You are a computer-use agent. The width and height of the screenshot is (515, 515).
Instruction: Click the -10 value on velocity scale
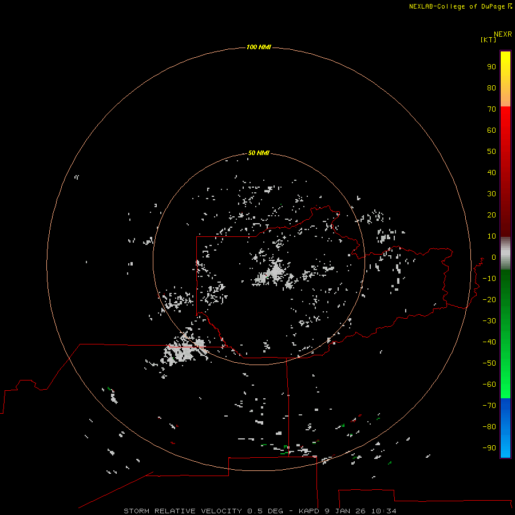489,279
